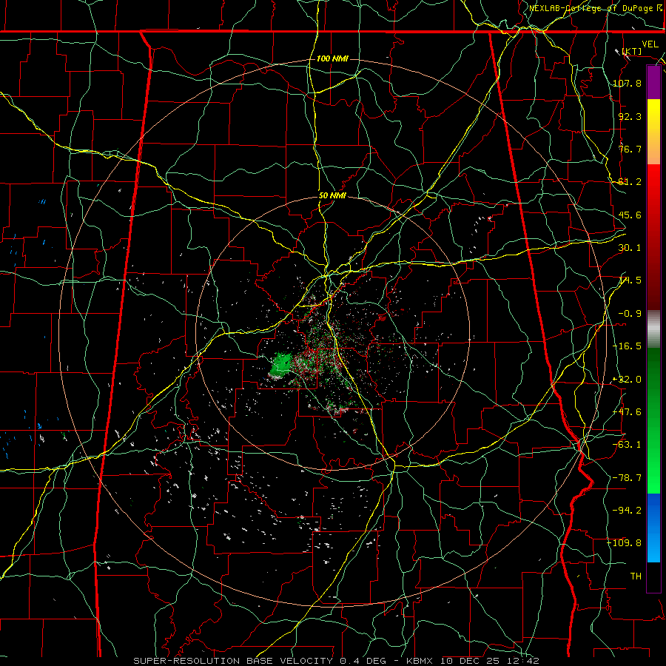Click the TH label under the scale
This screenshot has width=666, height=666.
click(x=636, y=576)
